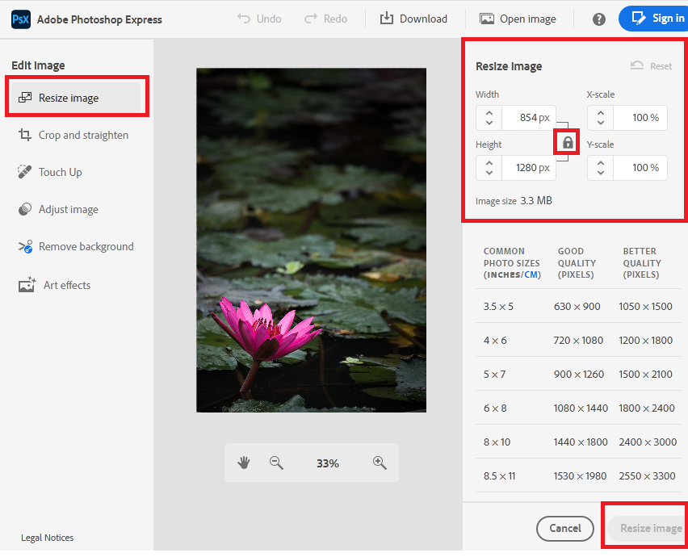Click the 3.5 × 5 photo size row
This screenshot has width=688, height=557.
pos(578,306)
